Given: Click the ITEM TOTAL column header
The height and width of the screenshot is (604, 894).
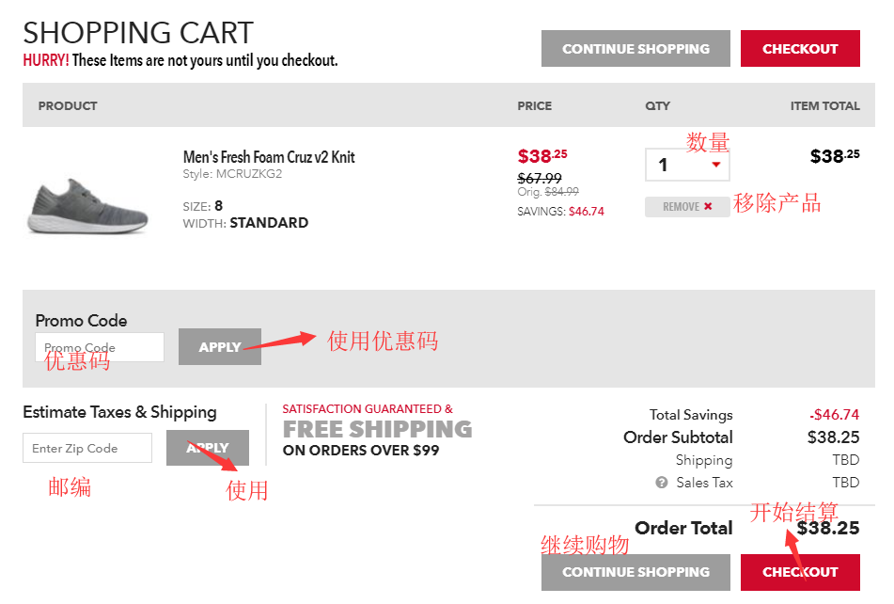Looking at the screenshot, I should [x=824, y=106].
